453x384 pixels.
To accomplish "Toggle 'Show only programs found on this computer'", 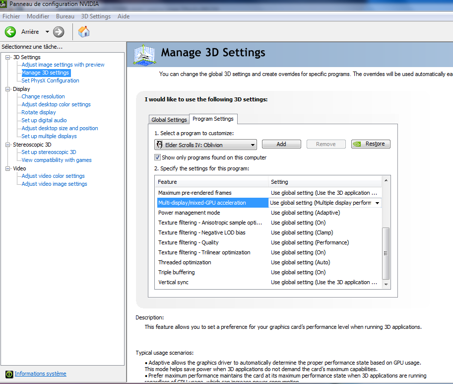I will point(158,157).
